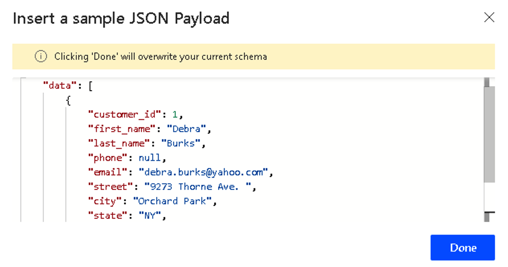Click the null value of phone

tap(150, 158)
